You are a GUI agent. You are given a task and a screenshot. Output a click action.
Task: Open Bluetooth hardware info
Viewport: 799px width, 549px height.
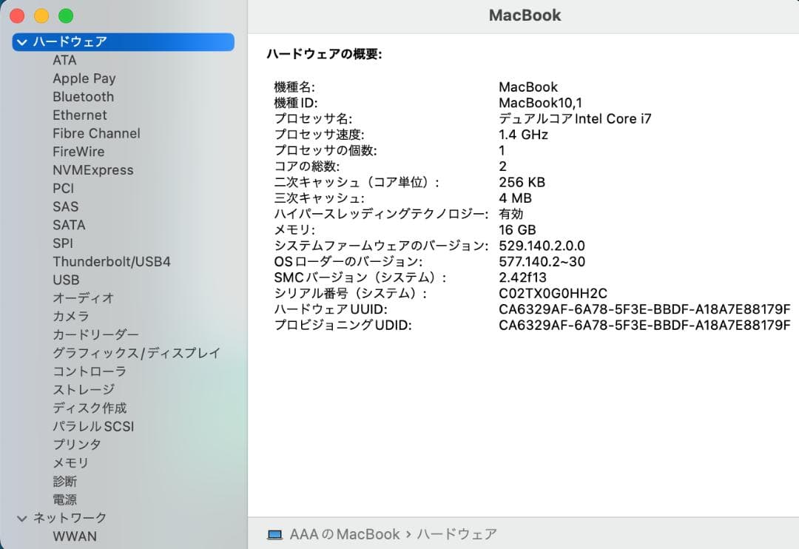tap(83, 97)
